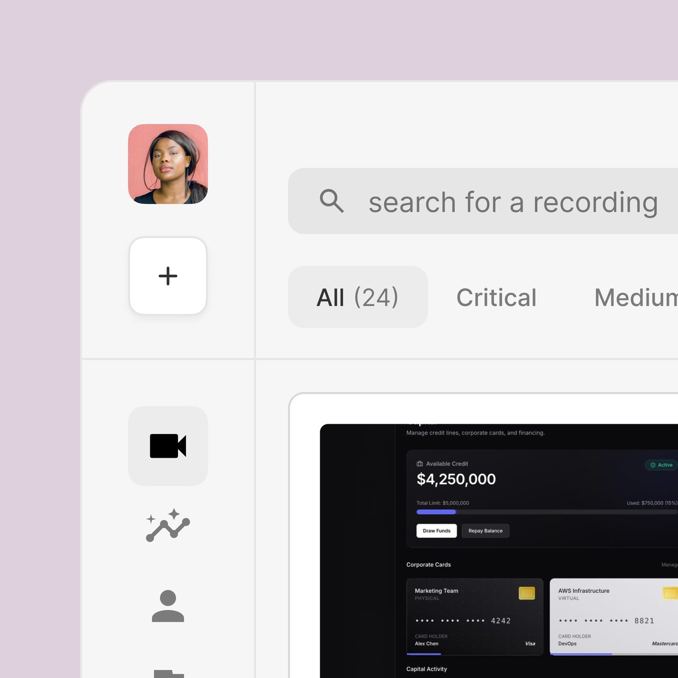Click the $4,250,000 available credit amount
This screenshot has height=678, width=678.
click(456, 479)
